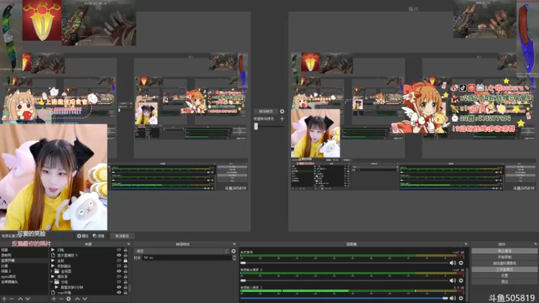
Task: Undock the audio mixer panel header icon
Action: [x=466, y=244]
